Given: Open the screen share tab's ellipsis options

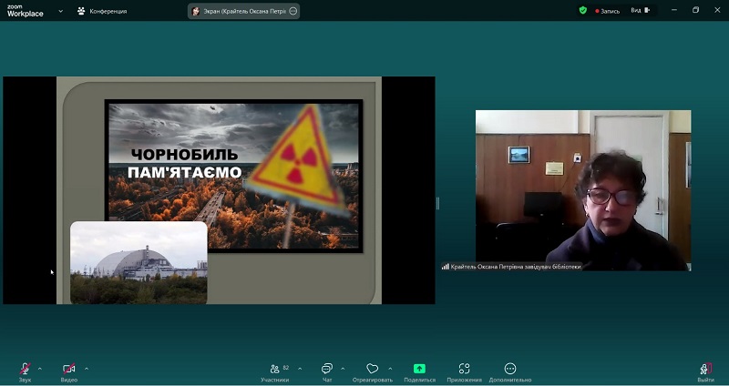Looking at the screenshot, I should coord(291,11).
